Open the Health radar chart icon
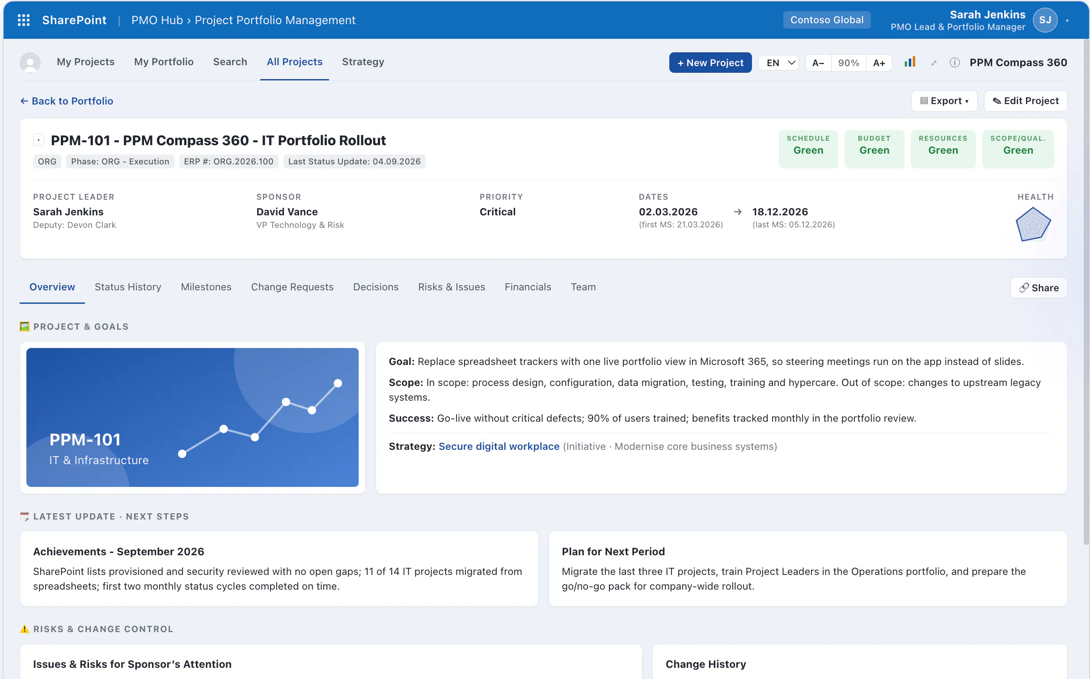 (1033, 224)
